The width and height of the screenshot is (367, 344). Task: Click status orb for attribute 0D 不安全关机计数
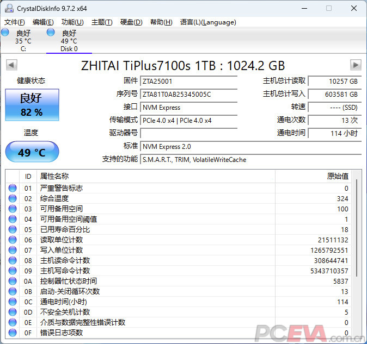pyautogui.click(x=13, y=312)
